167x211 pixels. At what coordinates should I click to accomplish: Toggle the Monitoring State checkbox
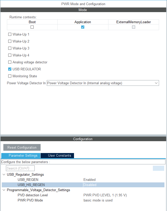pos(10,76)
